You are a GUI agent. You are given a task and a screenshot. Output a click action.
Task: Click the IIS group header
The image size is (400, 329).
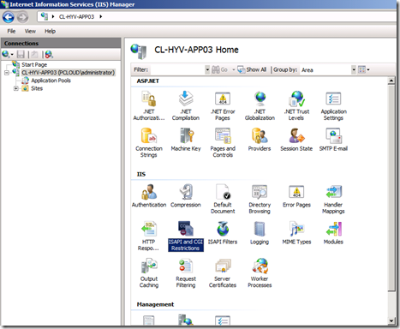[x=141, y=174]
